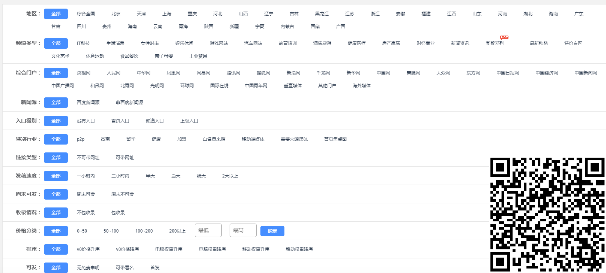Image resolution: width=606 pixels, height=273 pixels.
Task: Select 特价专区 channel option
Action: click(x=573, y=43)
